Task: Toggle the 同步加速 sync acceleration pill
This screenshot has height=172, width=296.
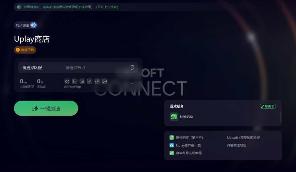Action: tap(26, 25)
